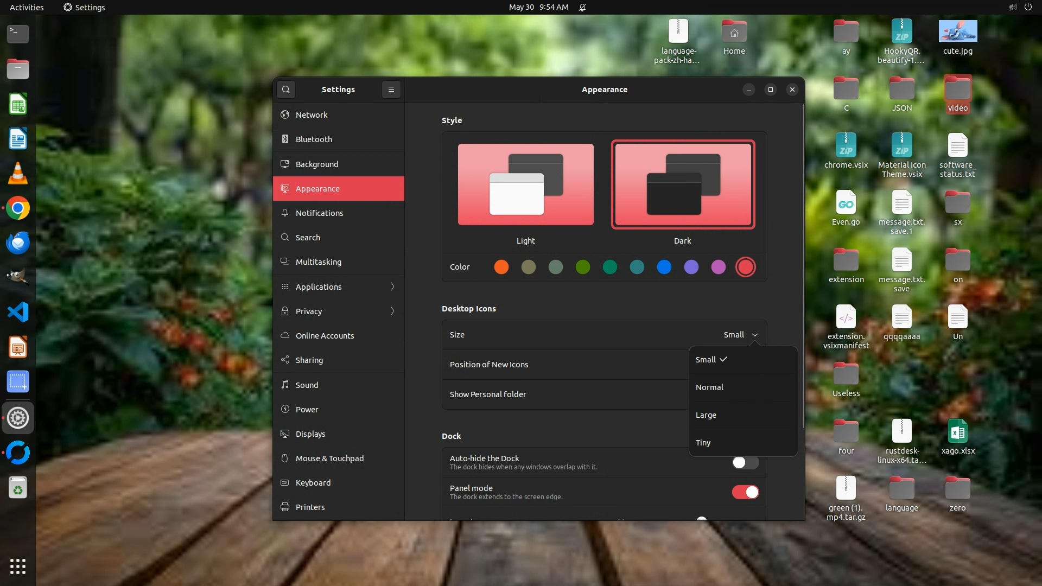Choose Normal from icon size list
The width and height of the screenshot is (1042, 586).
pyautogui.click(x=709, y=387)
